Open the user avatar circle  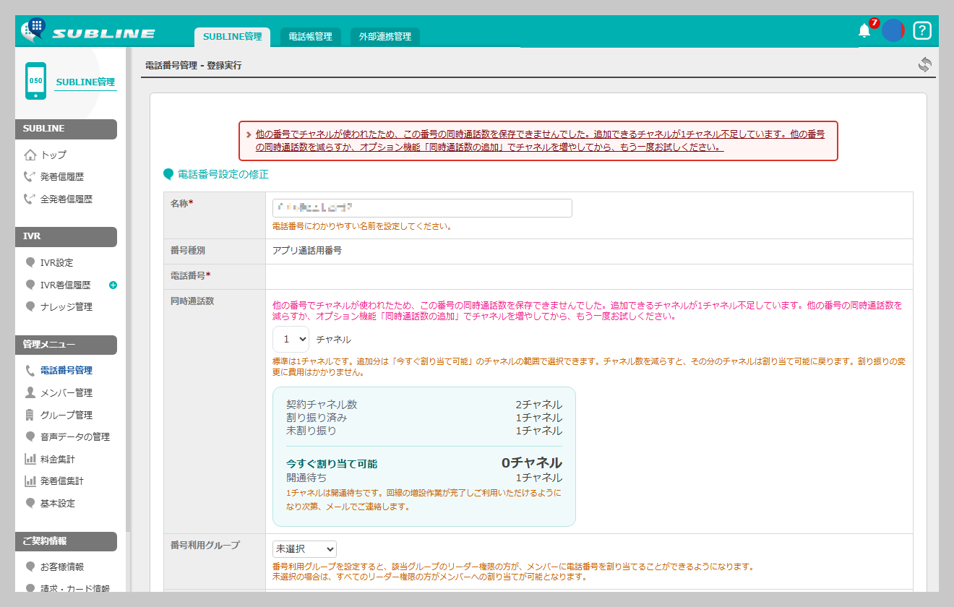[x=893, y=30]
